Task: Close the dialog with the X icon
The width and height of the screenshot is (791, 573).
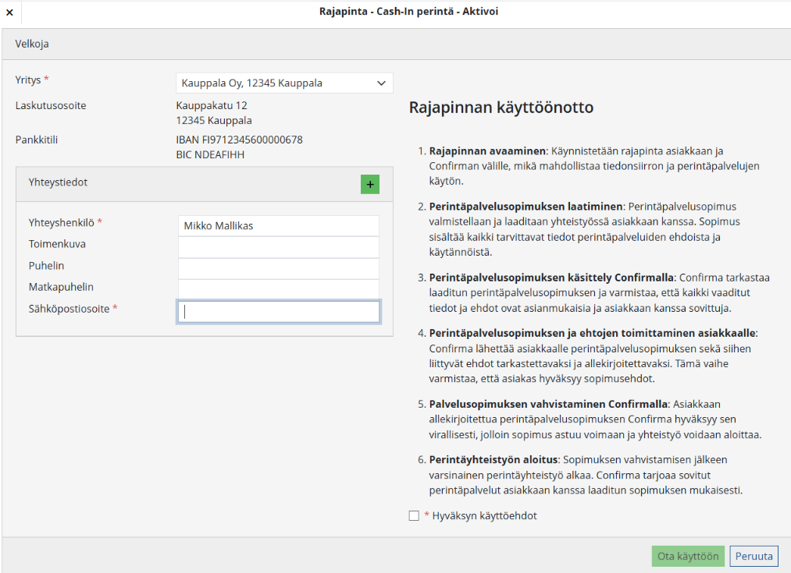Action: click(9, 12)
